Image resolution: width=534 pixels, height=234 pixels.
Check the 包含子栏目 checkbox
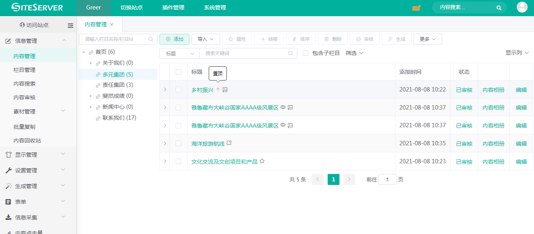[306, 53]
